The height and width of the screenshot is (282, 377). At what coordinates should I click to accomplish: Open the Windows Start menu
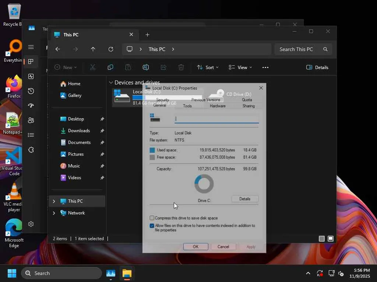tap(12, 273)
